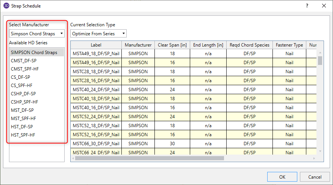Select MST_SPF-HF series entry
Image resolution: width=333 pixels, height=185 pixels.
23,119
